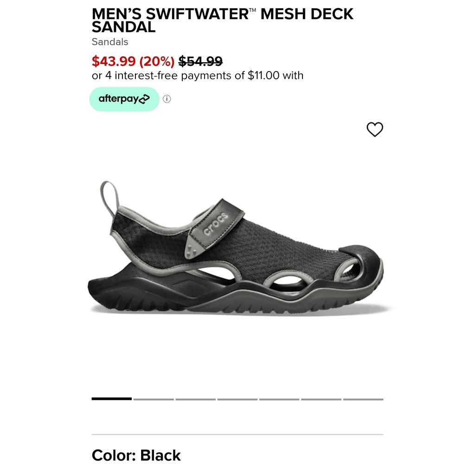Image resolution: width=475 pixels, height=475 pixels.
Task: Go to the fifth image indicator bar
Action: (279, 399)
